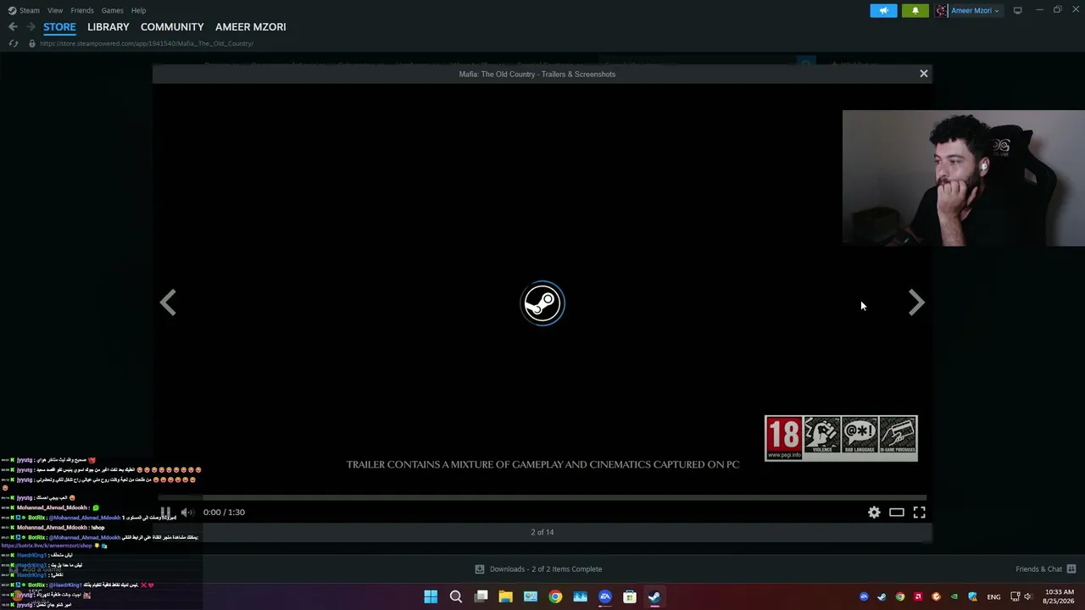Image resolution: width=1085 pixels, height=610 pixels.
Task: Open Steam notifications bell
Action: (915, 10)
